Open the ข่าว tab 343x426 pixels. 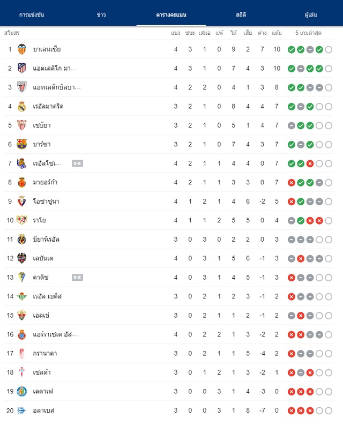101,14
